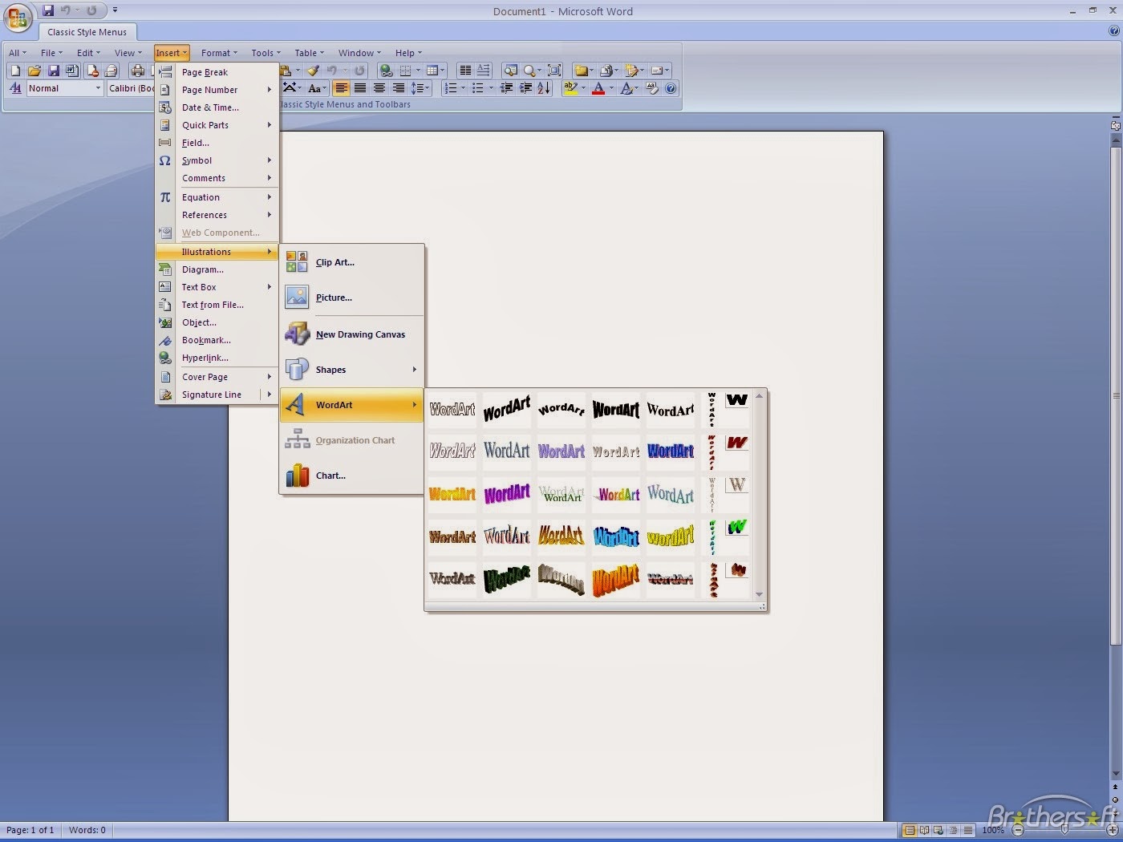Switch to Web Layout view in status bar
The image size is (1123, 842).
point(939,830)
